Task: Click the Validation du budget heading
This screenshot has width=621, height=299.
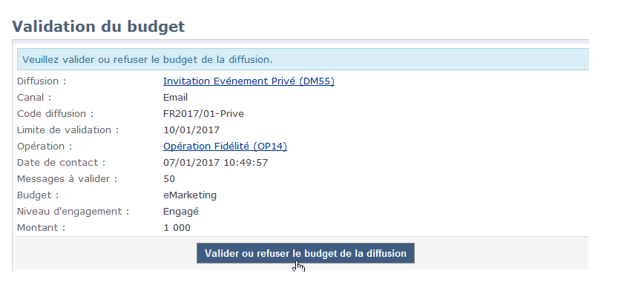Action: 98,27
